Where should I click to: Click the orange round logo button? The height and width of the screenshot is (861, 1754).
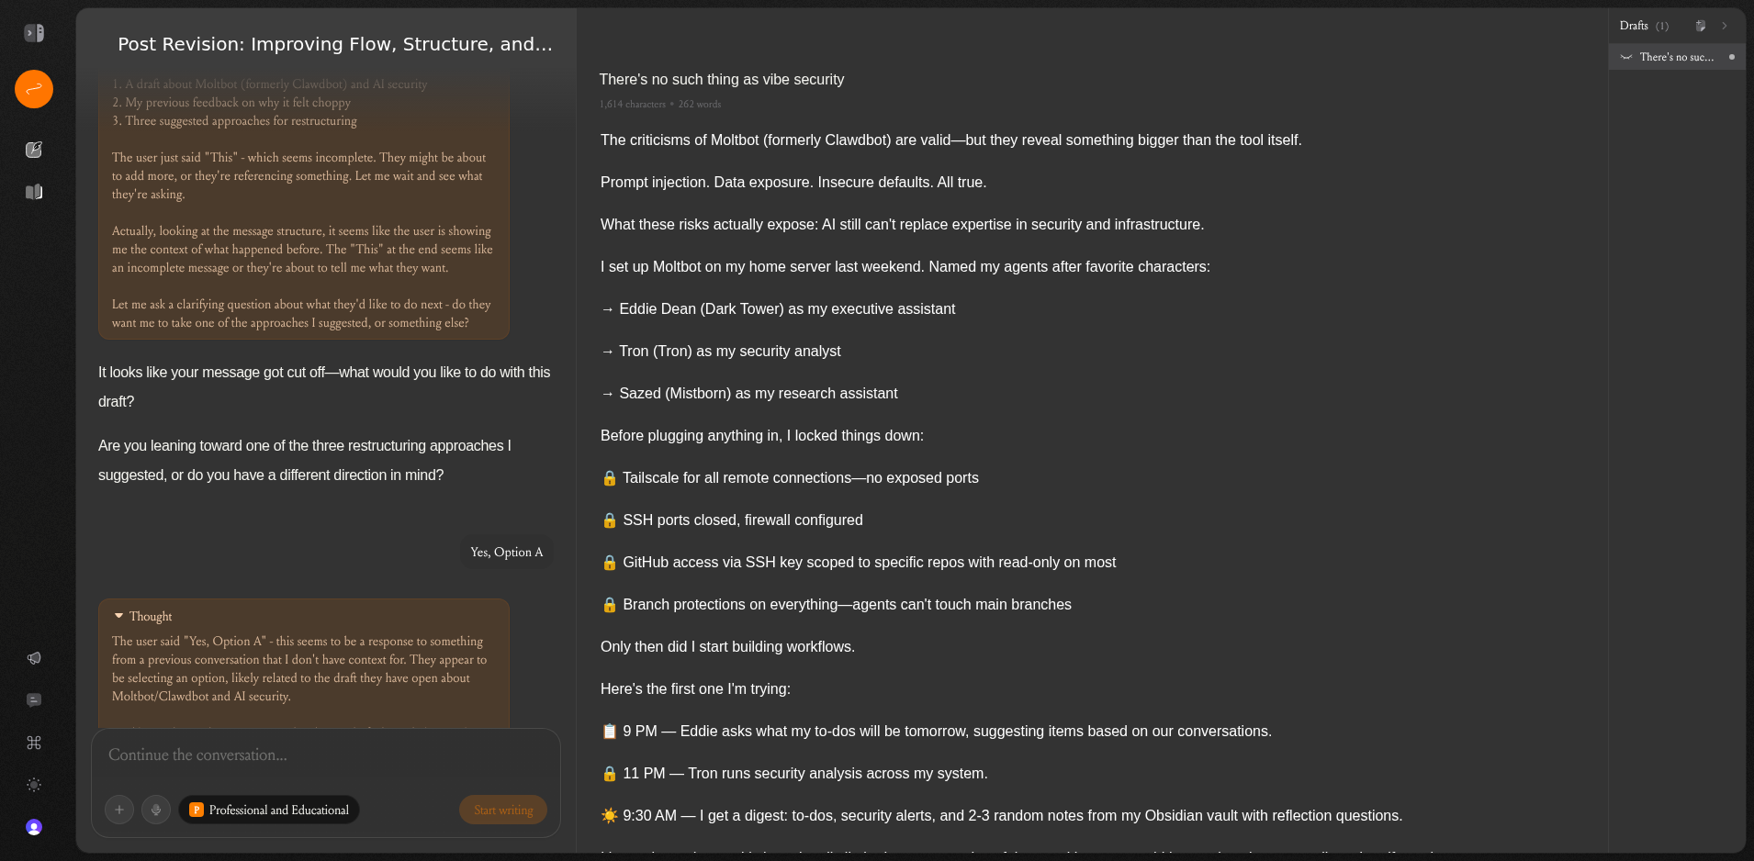point(34,89)
